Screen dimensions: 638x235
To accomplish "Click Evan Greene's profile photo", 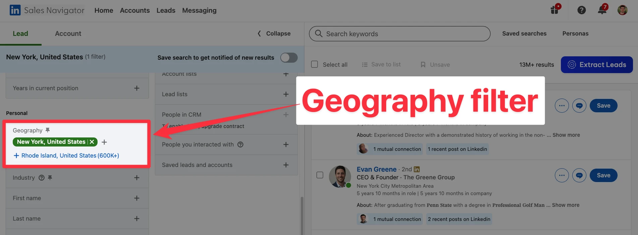I will 340,176.
